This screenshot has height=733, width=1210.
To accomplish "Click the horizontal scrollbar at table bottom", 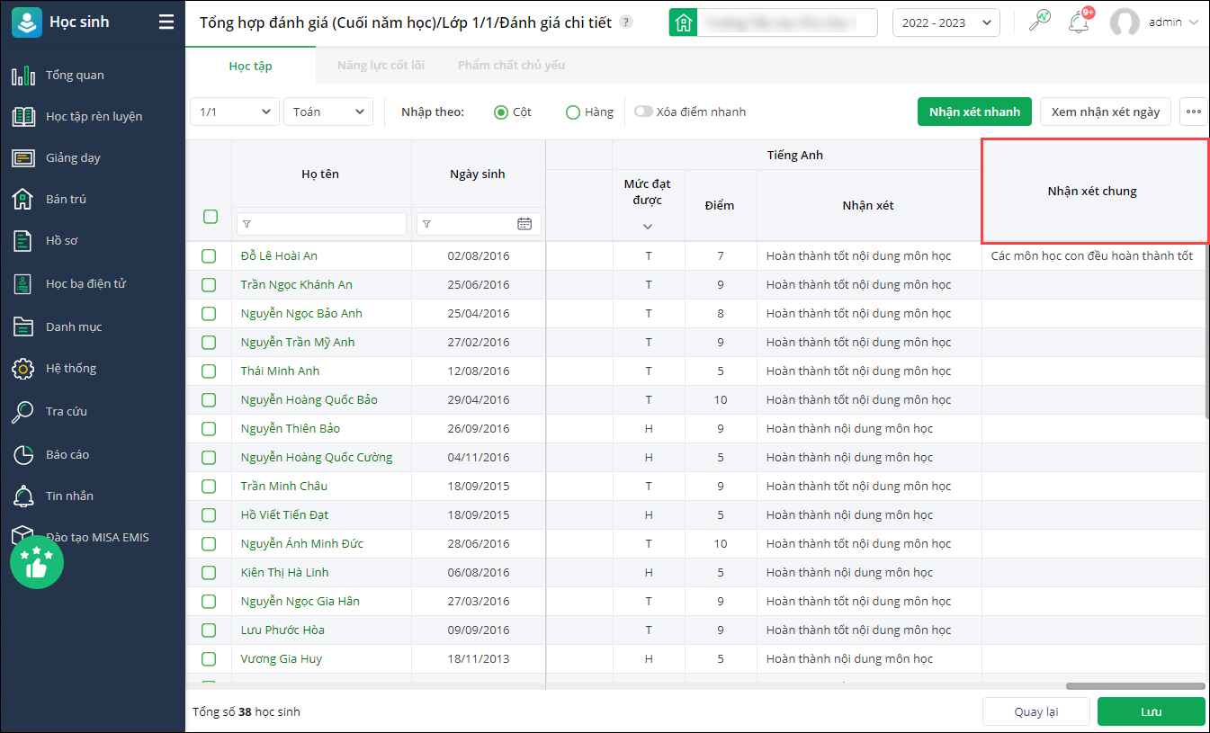I will point(1135,686).
